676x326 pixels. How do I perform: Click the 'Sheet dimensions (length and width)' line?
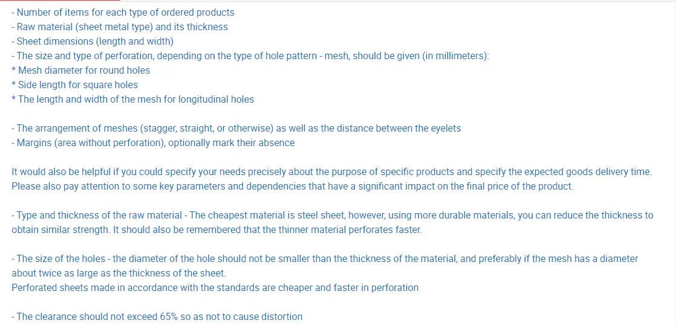[93, 41]
